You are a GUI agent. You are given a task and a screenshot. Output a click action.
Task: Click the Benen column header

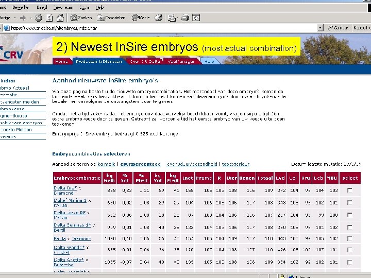(247, 178)
